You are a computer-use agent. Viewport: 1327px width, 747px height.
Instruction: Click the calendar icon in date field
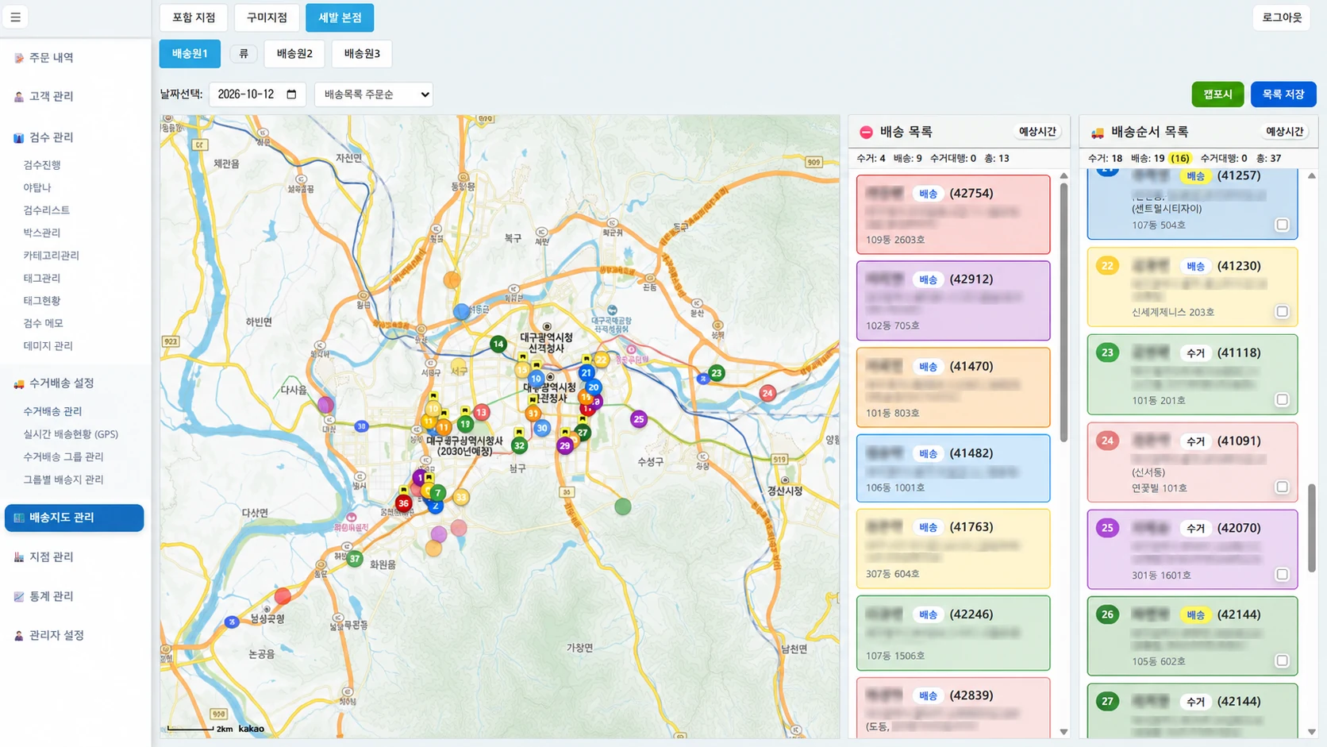coord(291,94)
